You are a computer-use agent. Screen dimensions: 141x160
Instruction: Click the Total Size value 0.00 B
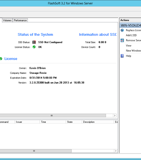point(102,42)
